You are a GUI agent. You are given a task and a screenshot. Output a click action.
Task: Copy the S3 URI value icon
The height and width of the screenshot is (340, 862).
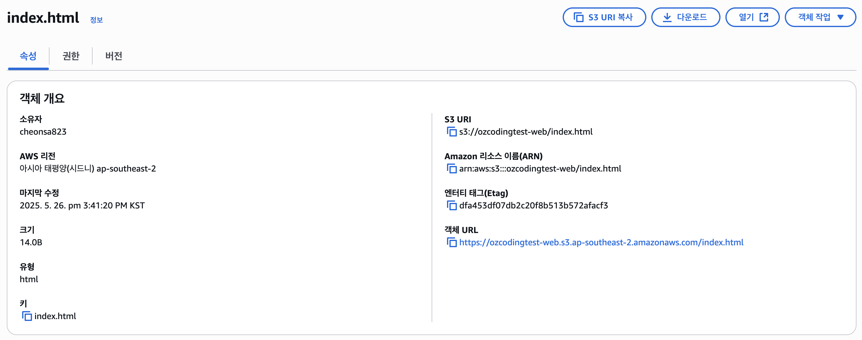coord(451,132)
